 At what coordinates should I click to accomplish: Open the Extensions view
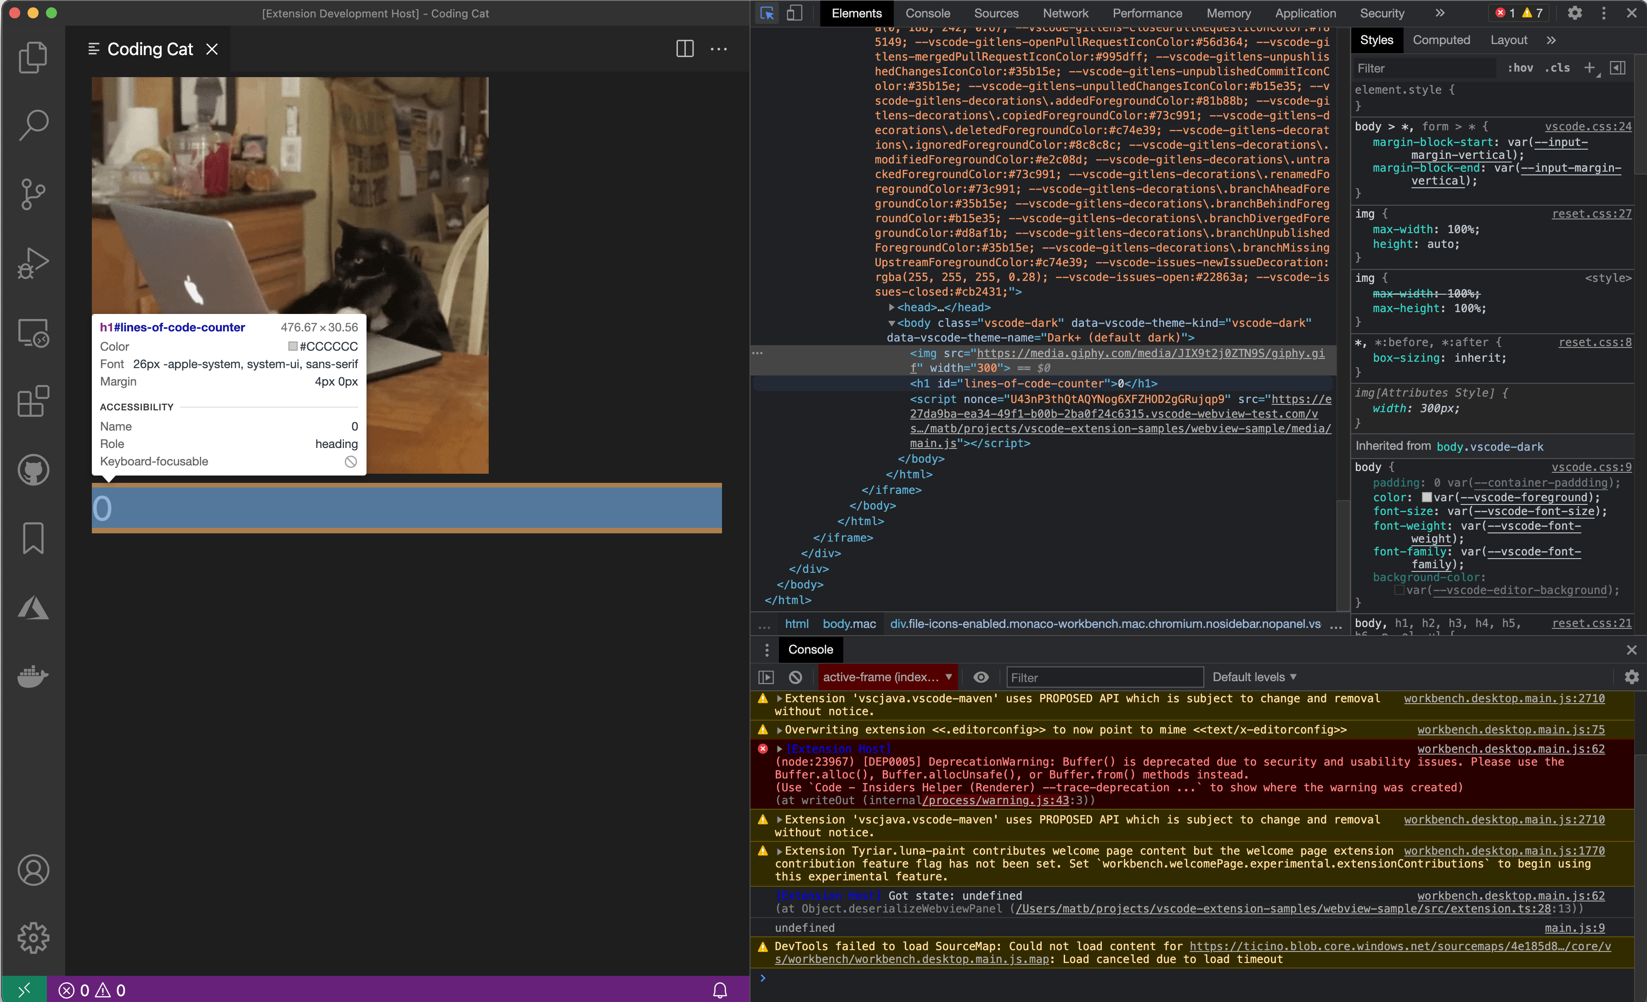pyautogui.click(x=33, y=401)
